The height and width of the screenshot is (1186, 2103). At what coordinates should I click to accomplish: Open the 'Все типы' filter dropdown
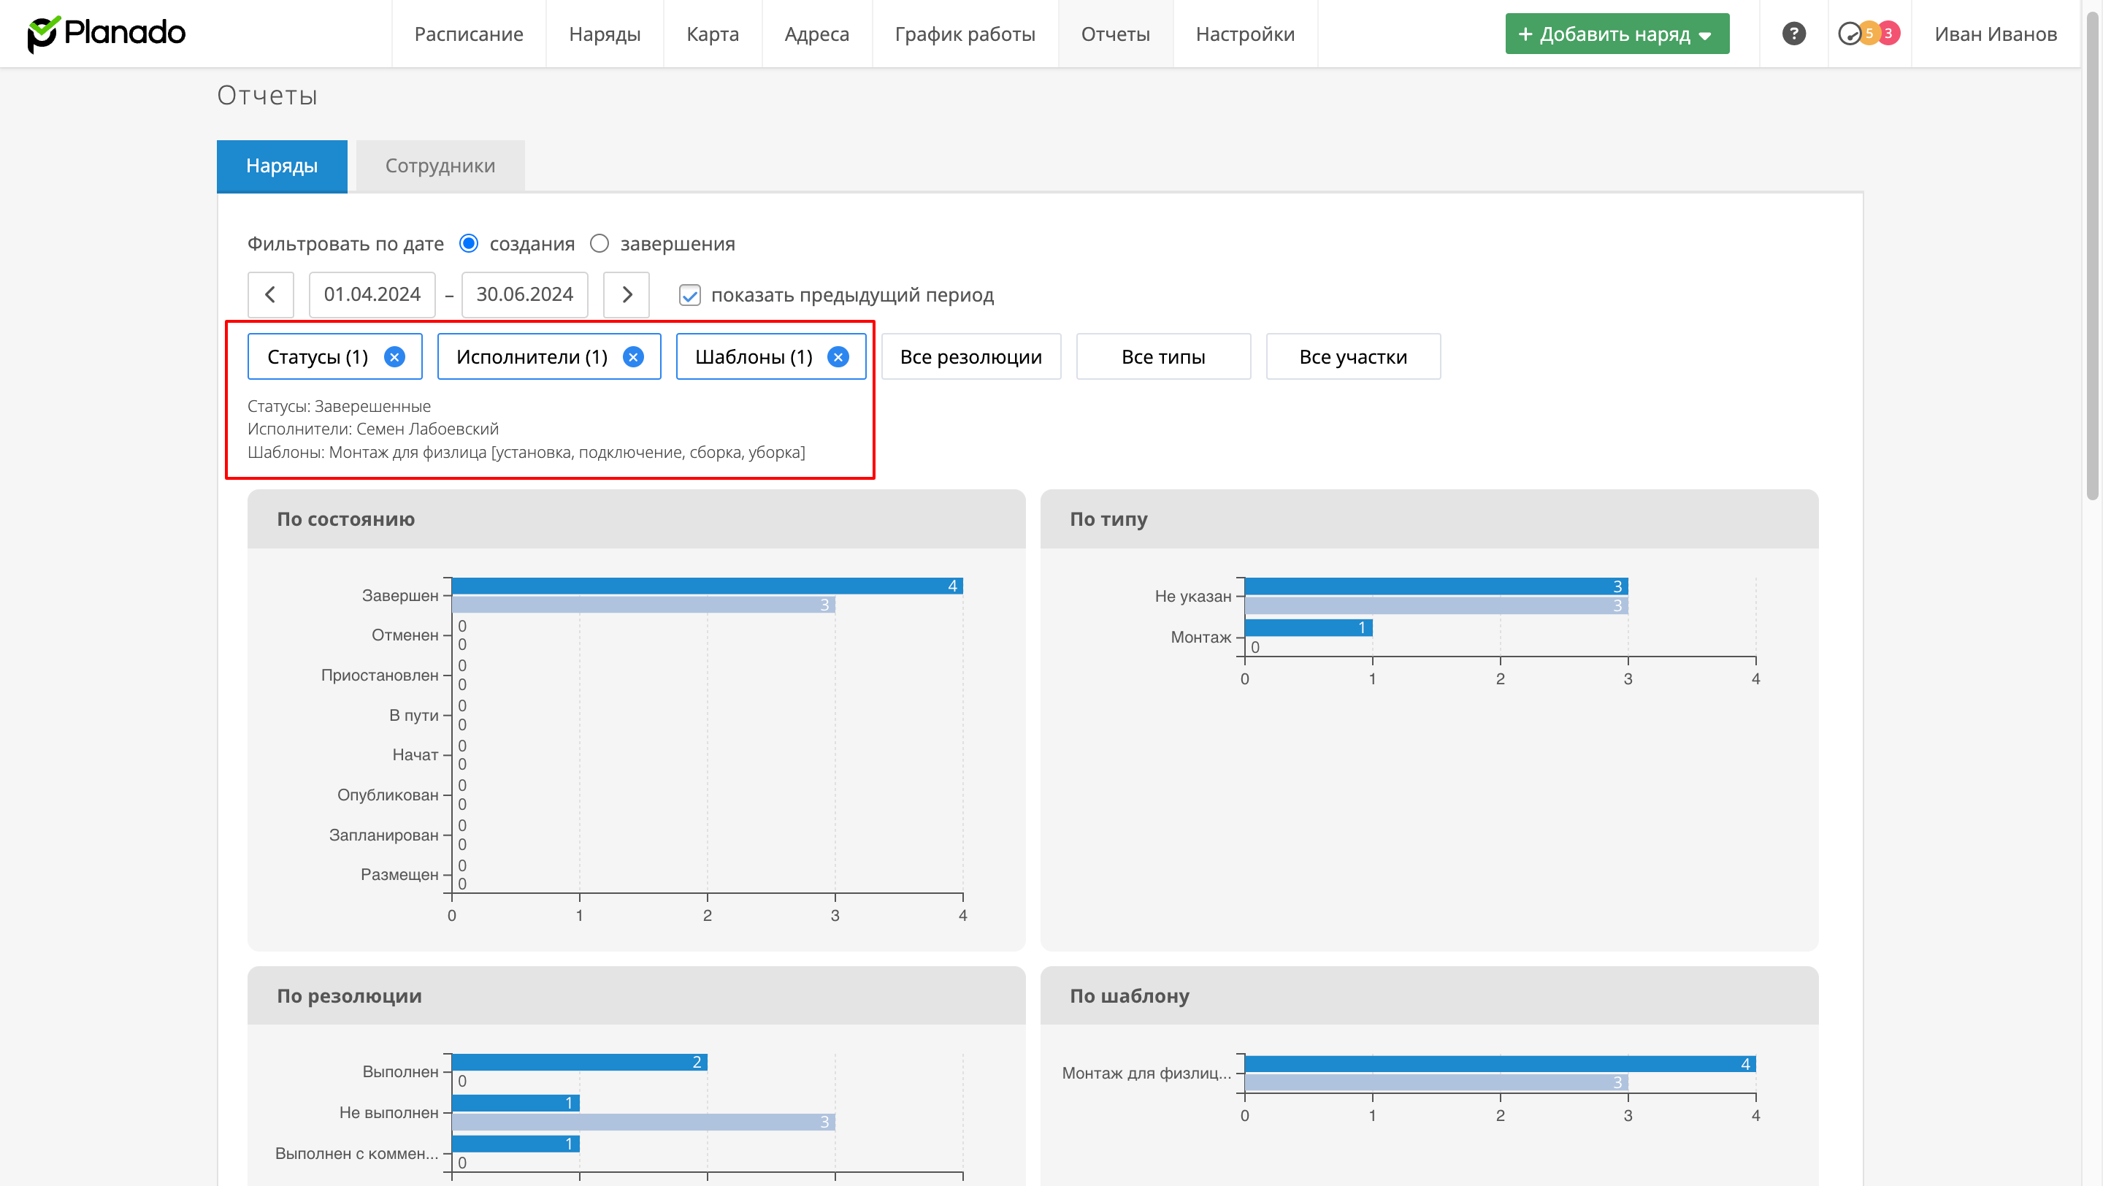pyautogui.click(x=1162, y=356)
